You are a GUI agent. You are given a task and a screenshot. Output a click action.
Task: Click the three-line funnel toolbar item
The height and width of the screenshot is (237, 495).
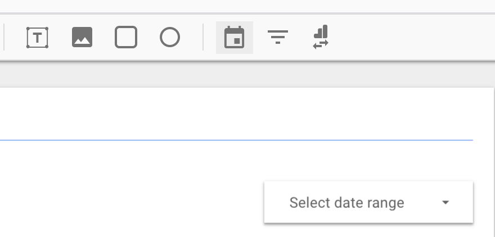pos(278,37)
